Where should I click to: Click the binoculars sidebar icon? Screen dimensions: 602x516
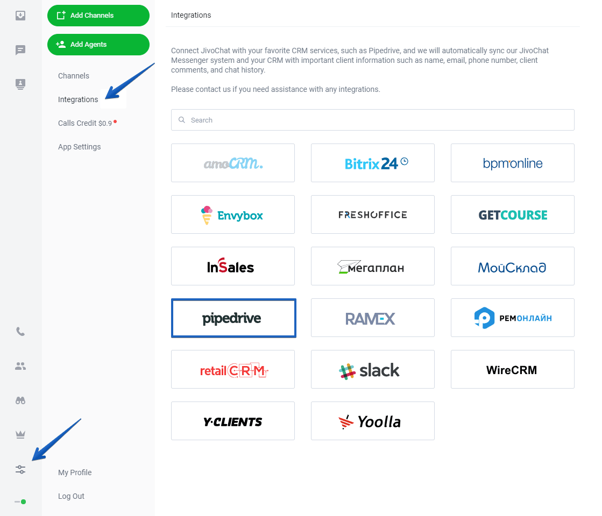[20, 400]
